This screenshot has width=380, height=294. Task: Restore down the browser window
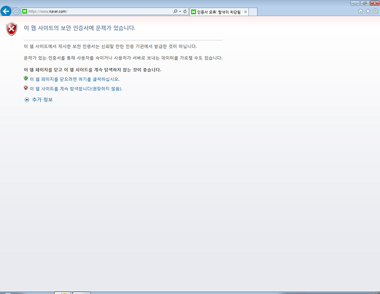click(x=365, y=3)
